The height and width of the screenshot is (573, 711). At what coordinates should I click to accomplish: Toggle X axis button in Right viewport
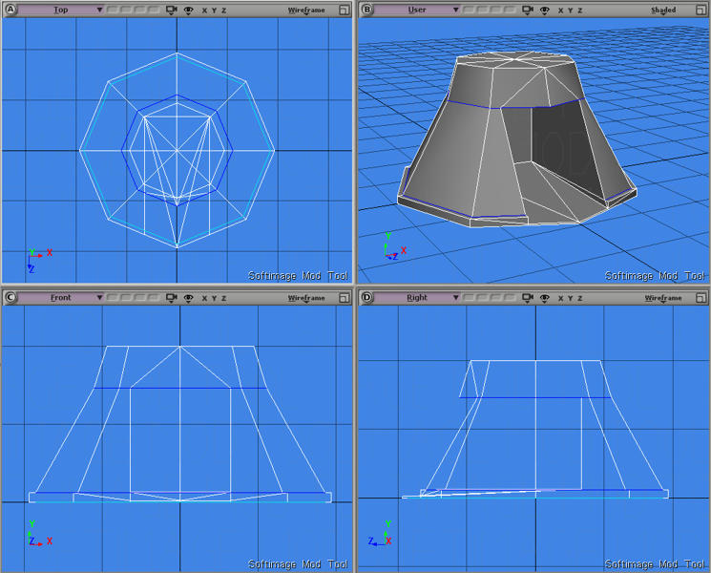[561, 299]
